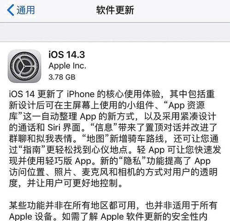Tap the paragraph starting 某些功能并非
Viewport: 230px width, 221px height.
point(113,211)
